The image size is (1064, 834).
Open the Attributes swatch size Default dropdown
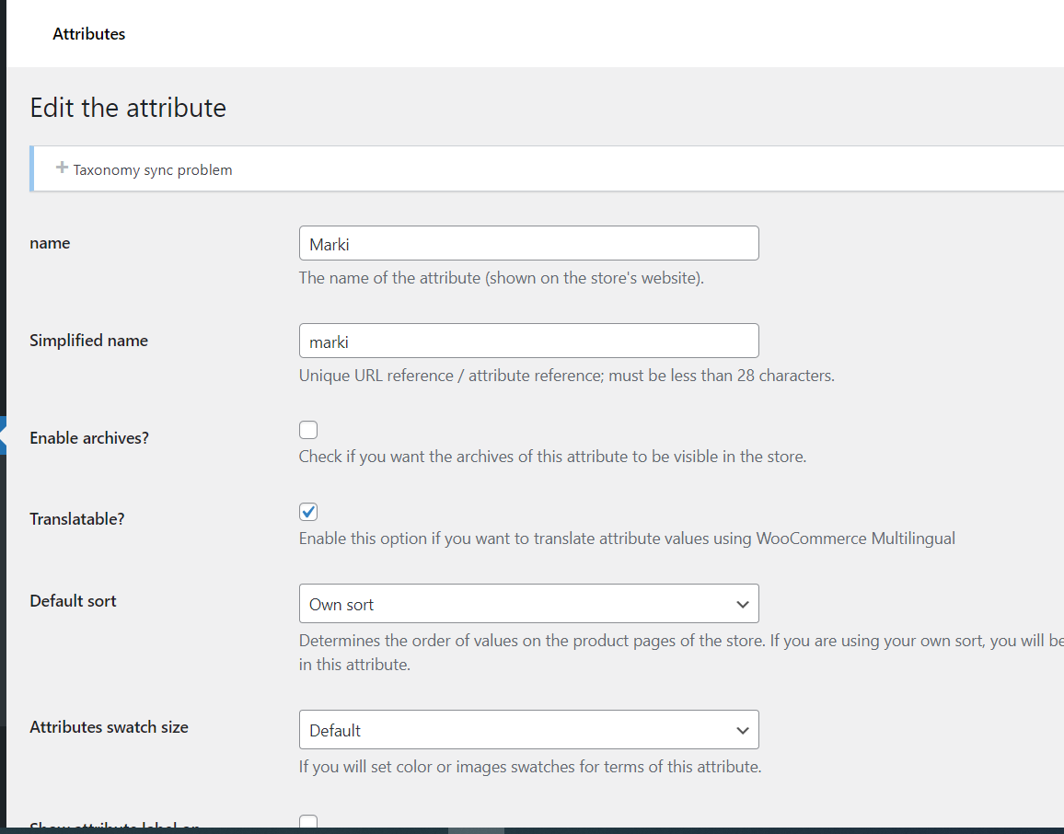[x=528, y=731]
